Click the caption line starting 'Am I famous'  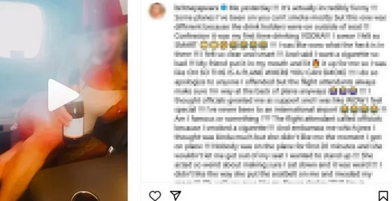point(281,118)
